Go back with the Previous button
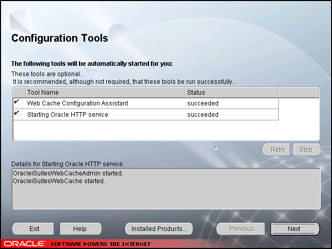This screenshot has height=249, width=332. coord(241,229)
